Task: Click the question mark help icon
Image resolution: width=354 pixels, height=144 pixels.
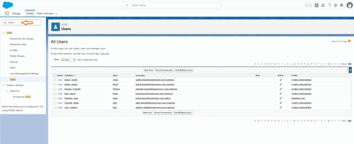Action: [x=329, y=5]
